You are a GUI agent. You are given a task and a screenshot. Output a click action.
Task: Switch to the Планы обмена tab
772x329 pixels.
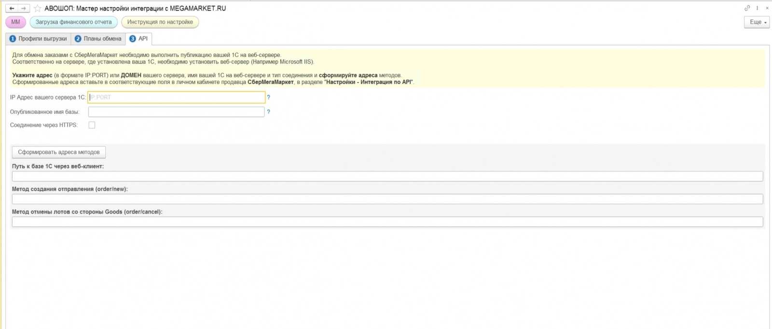pyautogui.click(x=98, y=39)
